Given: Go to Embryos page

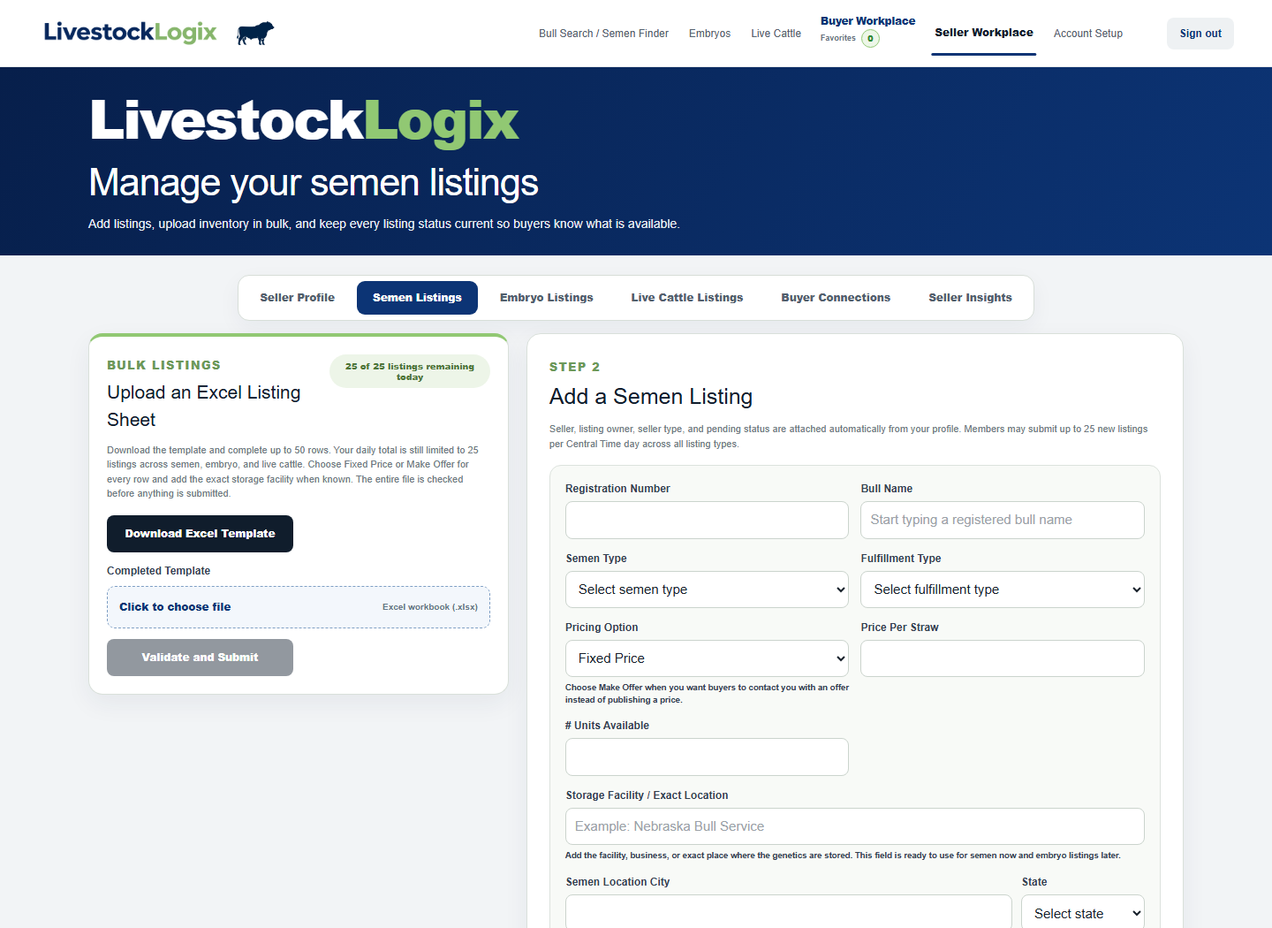Looking at the screenshot, I should point(709,34).
